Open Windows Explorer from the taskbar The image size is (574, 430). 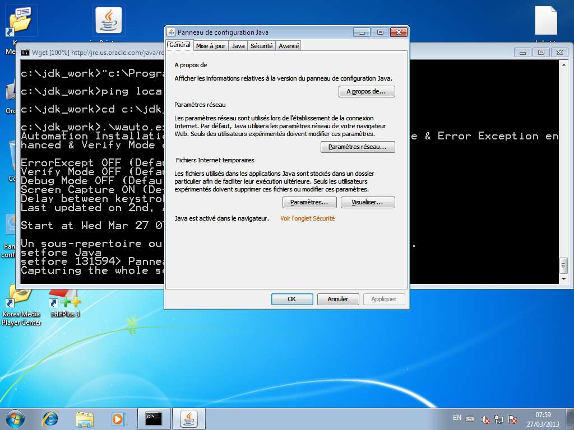(85, 419)
